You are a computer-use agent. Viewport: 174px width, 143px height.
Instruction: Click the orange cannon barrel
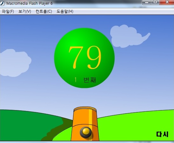click(85, 124)
